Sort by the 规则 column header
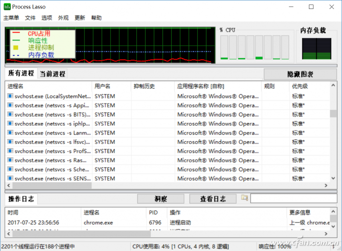Image resolution: width=342 pixels, height=251 pixels. tap(276, 86)
